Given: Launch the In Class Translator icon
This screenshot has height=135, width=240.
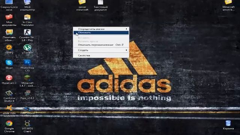Looking at the screenshot, I should [x=27, y=17].
